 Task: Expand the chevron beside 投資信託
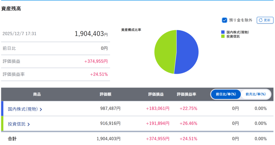click(x=28, y=124)
